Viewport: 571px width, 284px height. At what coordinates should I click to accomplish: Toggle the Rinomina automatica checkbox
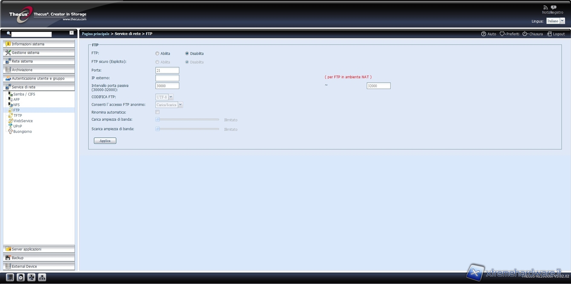click(x=157, y=112)
